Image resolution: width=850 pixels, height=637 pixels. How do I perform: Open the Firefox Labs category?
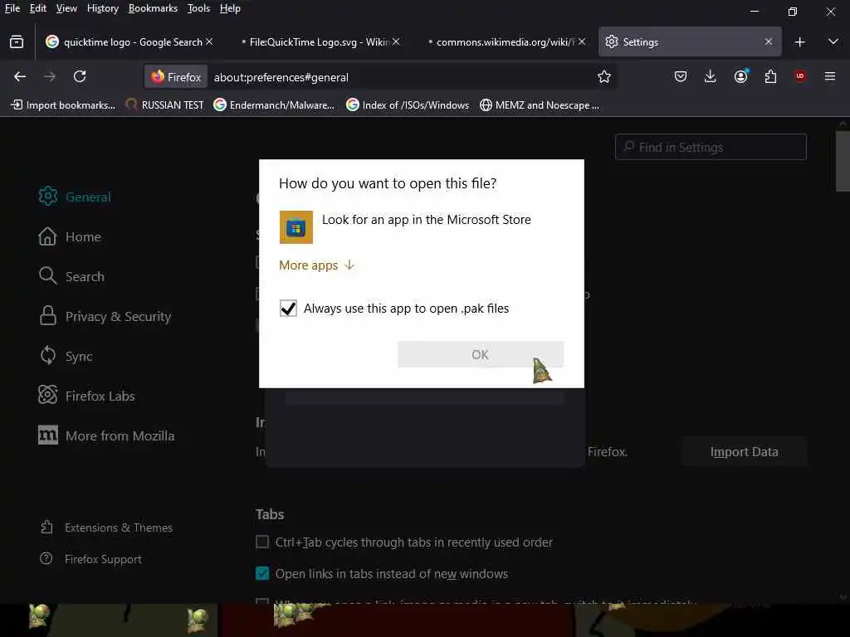tap(86, 396)
